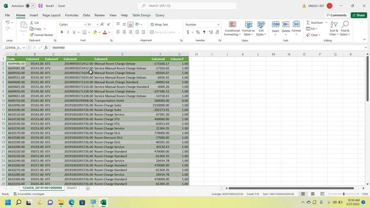
Task: Save the workbook with the floppy icon
Action: coord(40,6)
